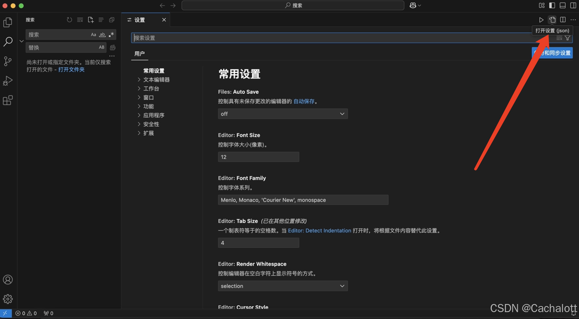Image resolution: width=579 pixels, height=319 pixels.
Task: Switch to the 设置 editor tab
Action: click(x=139, y=19)
